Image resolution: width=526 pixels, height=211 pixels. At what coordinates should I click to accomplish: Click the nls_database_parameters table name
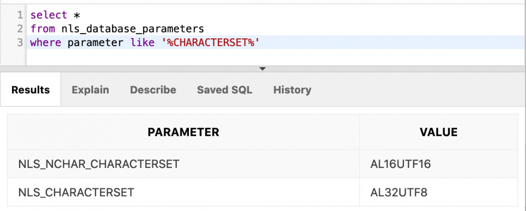click(135, 28)
